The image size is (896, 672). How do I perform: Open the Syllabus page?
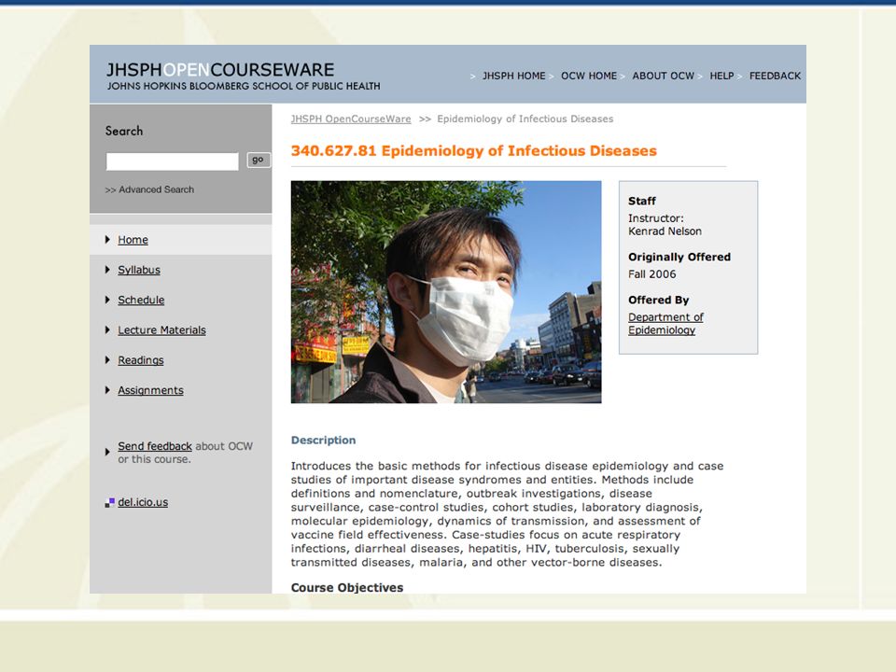point(139,270)
